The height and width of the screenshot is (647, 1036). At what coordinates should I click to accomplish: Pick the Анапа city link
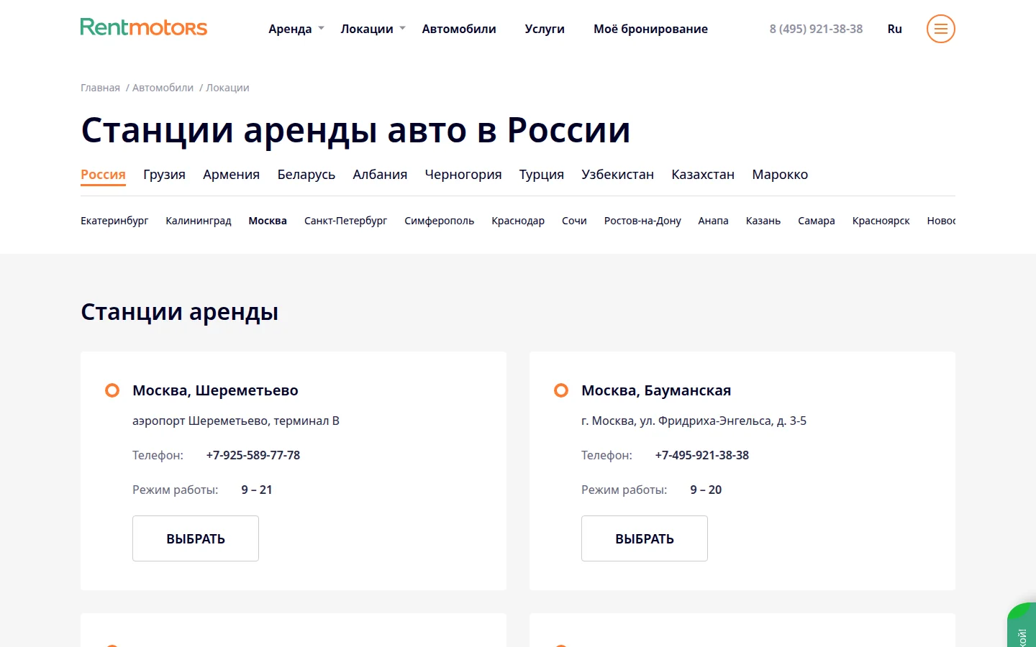click(x=713, y=221)
